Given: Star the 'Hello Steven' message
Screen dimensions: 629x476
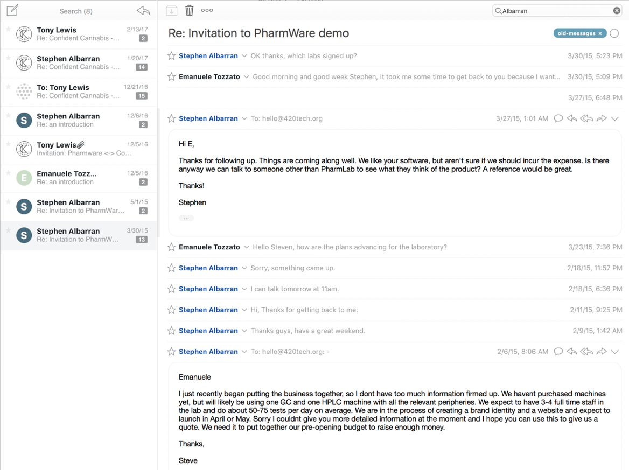Looking at the screenshot, I should (x=171, y=247).
